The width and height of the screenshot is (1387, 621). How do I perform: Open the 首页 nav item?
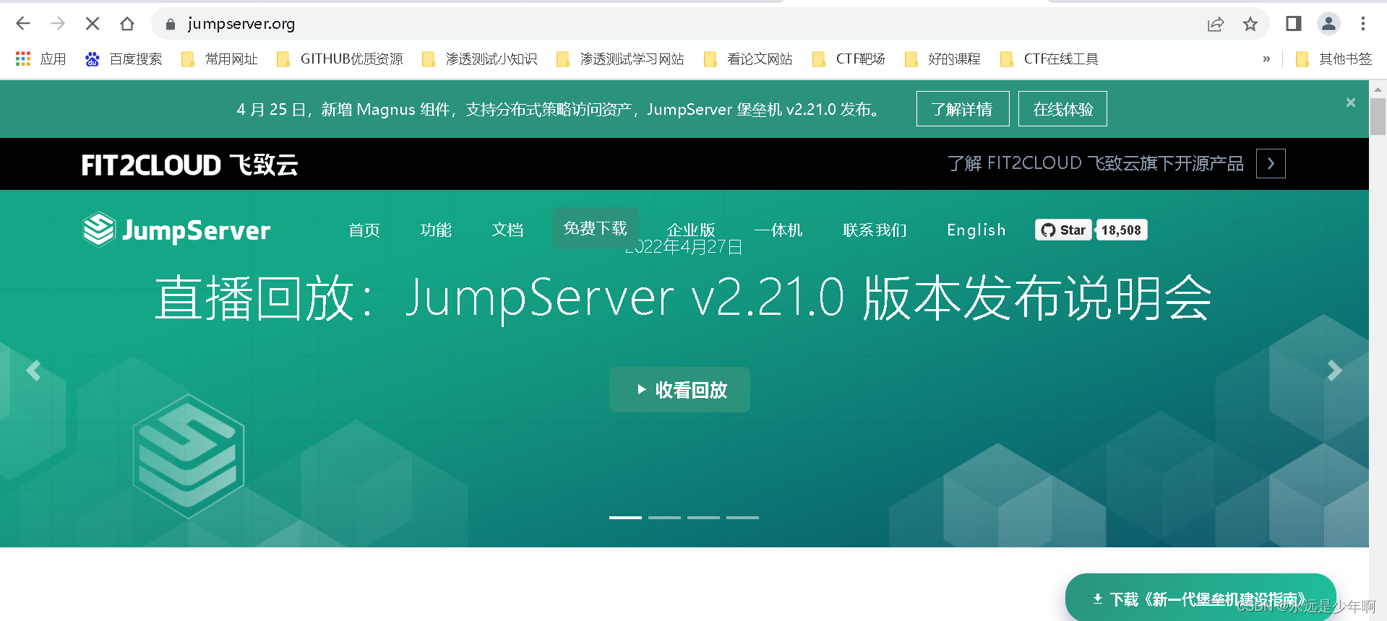364,230
